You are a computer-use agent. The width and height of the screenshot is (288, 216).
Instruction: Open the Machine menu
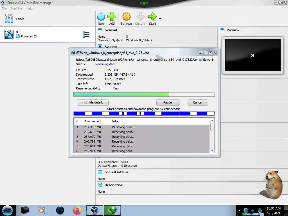click(16, 8)
